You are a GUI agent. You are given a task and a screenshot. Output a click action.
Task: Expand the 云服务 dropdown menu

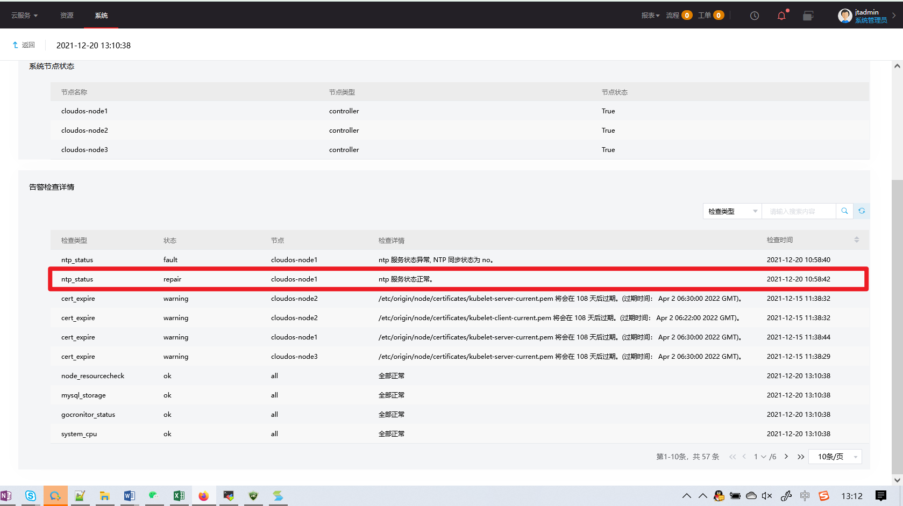click(24, 16)
